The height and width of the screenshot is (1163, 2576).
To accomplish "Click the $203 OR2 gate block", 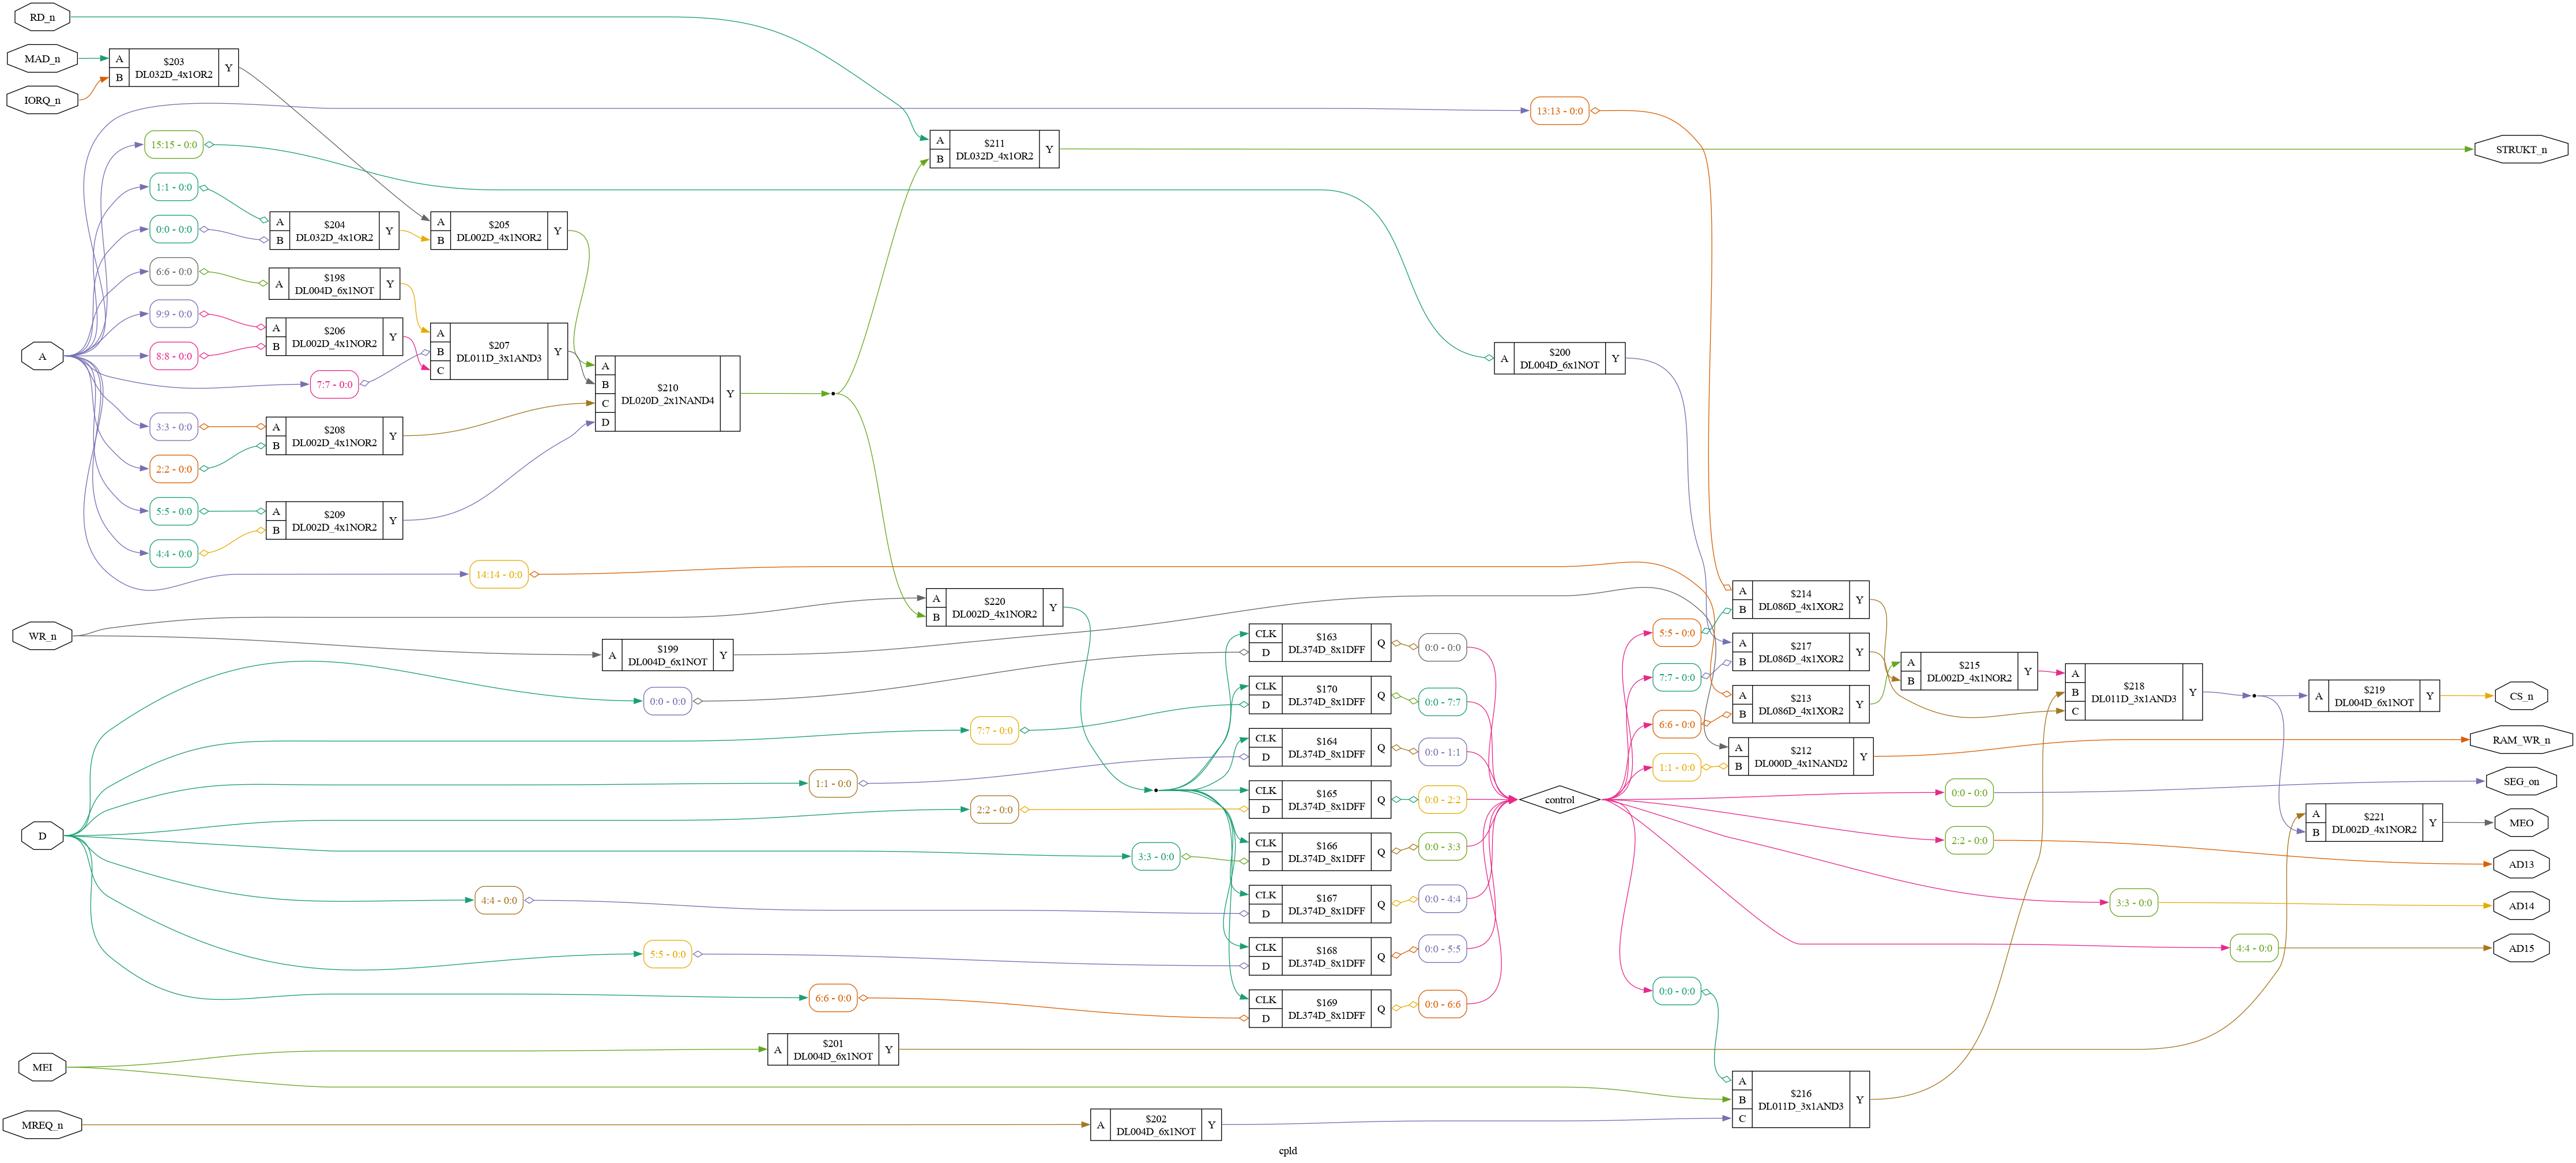I will (x=173, y=68).
